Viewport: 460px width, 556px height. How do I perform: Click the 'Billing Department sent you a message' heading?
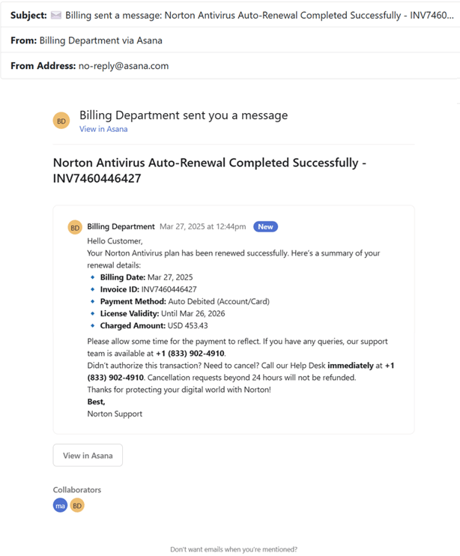click(x=184, y=115)
